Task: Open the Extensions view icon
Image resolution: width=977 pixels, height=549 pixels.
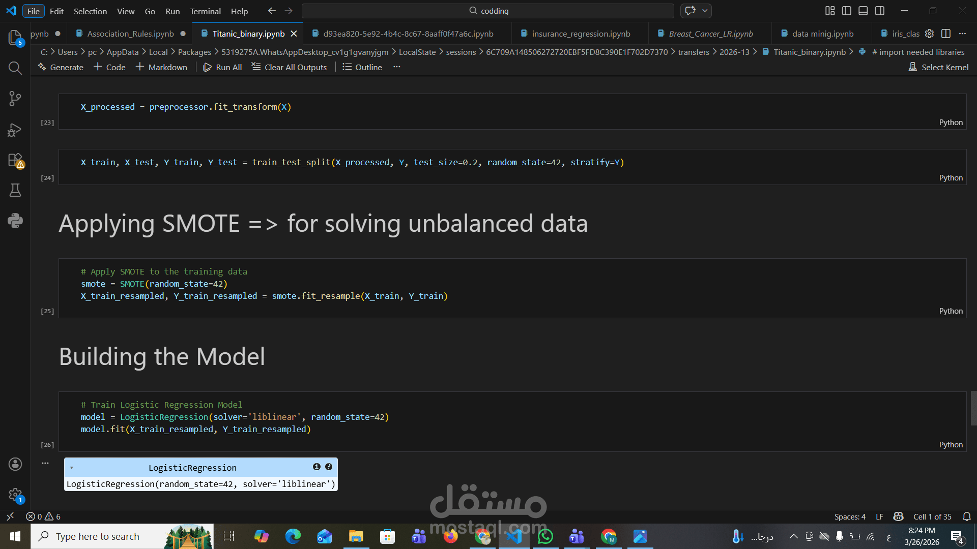Action: (x=15, y=160)
